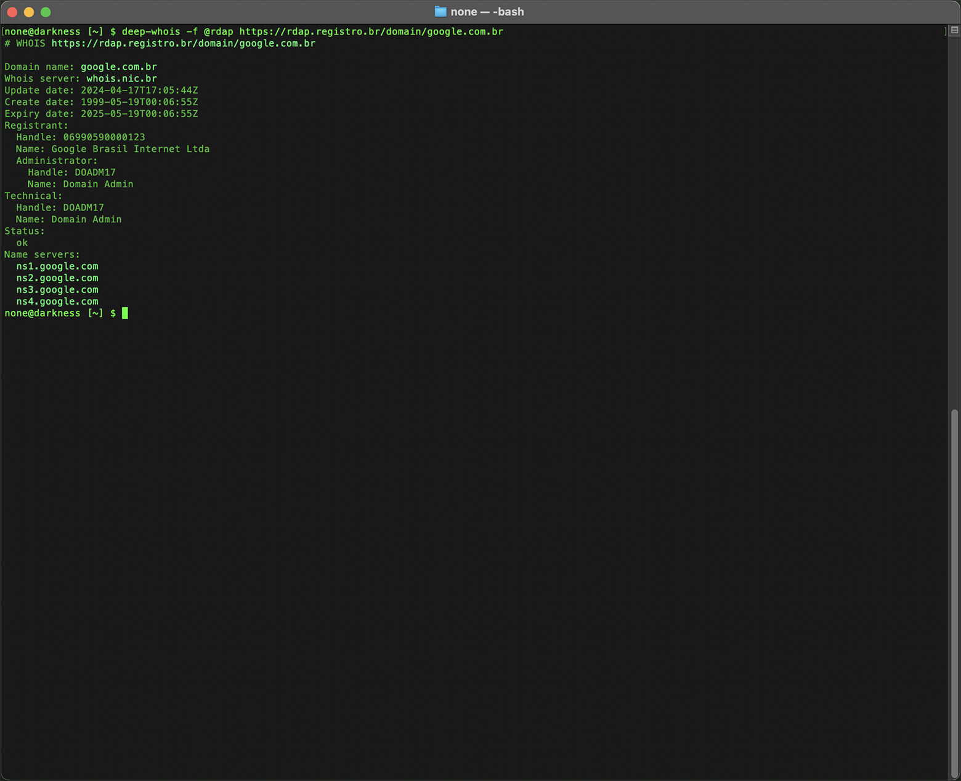
Task: Click the red close traffic light button
Action: [x=12, y=12]
